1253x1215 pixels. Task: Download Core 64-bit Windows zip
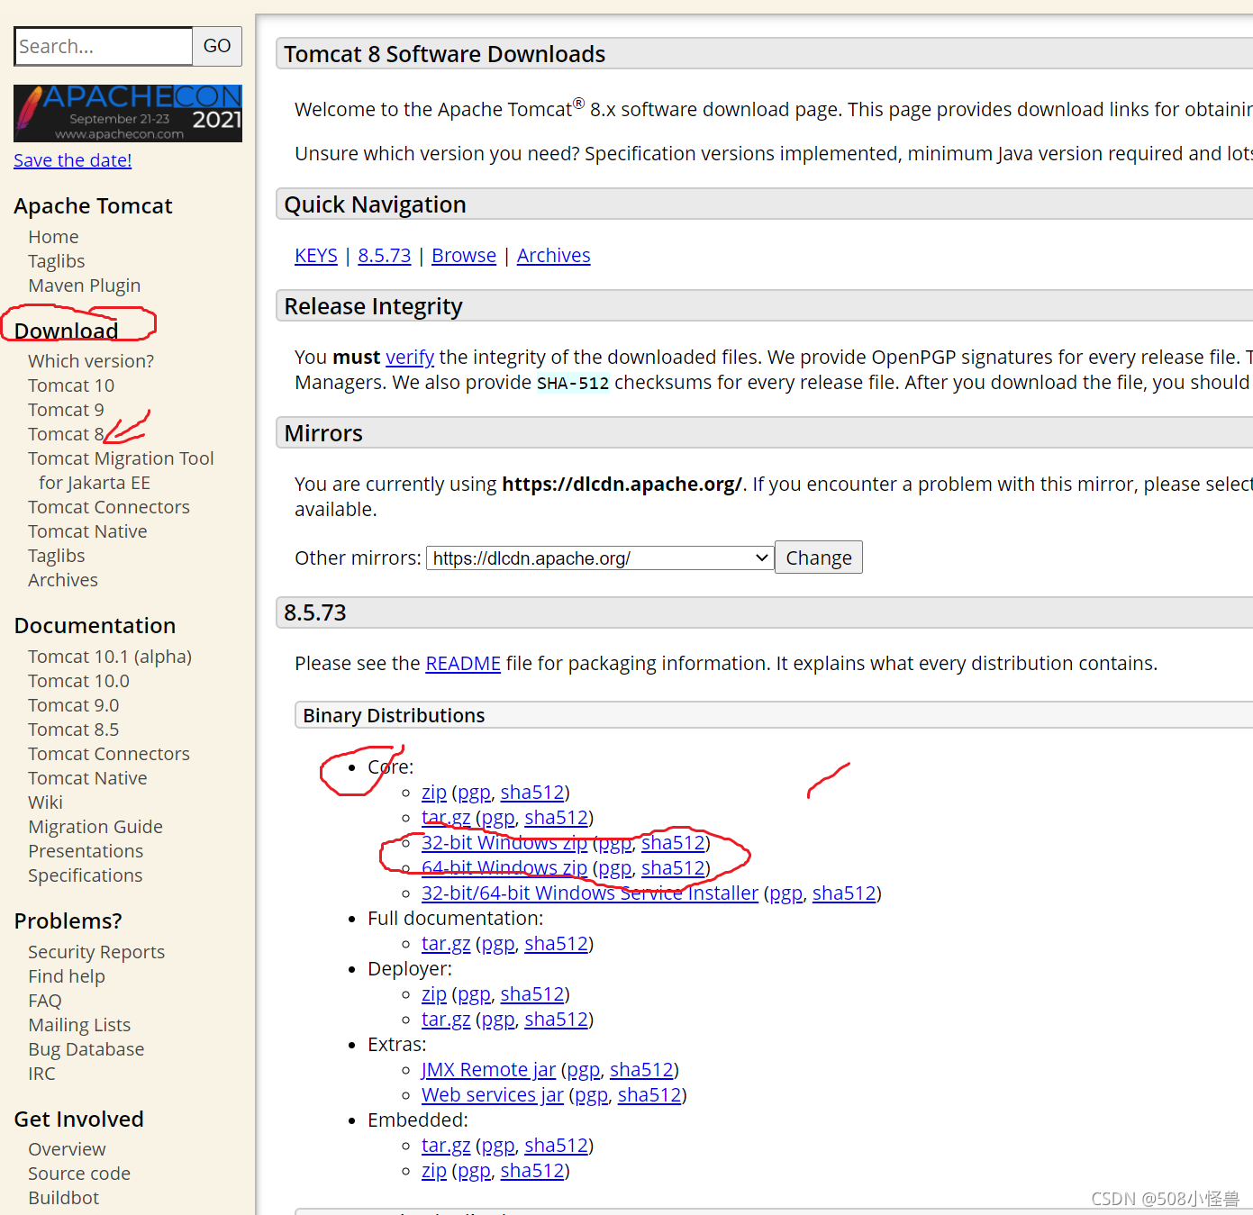click(504, 868)
